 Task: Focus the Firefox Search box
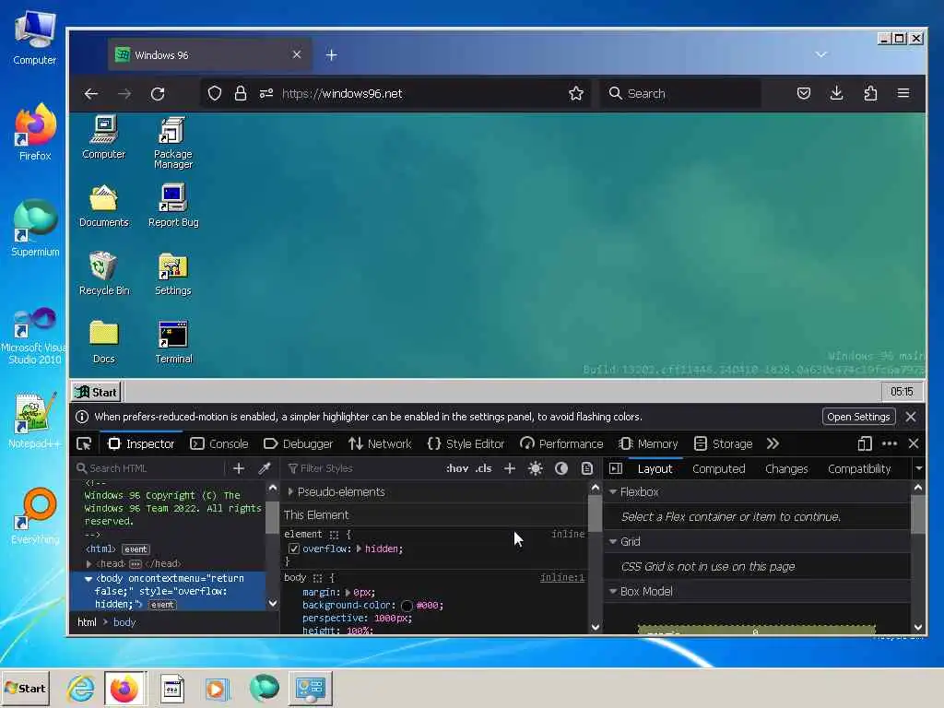[x=681, y=93]
